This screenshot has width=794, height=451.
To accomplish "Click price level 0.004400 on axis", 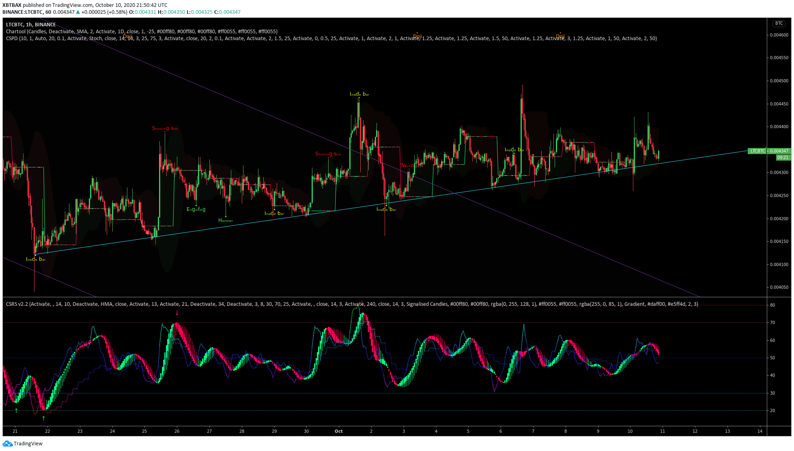I will click(x=779, y=127).
